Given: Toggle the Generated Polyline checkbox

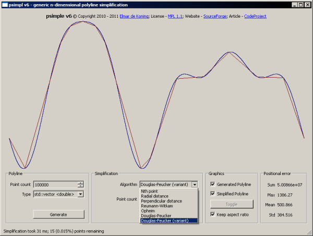Looking at the screenshot, I should [213, 184].
